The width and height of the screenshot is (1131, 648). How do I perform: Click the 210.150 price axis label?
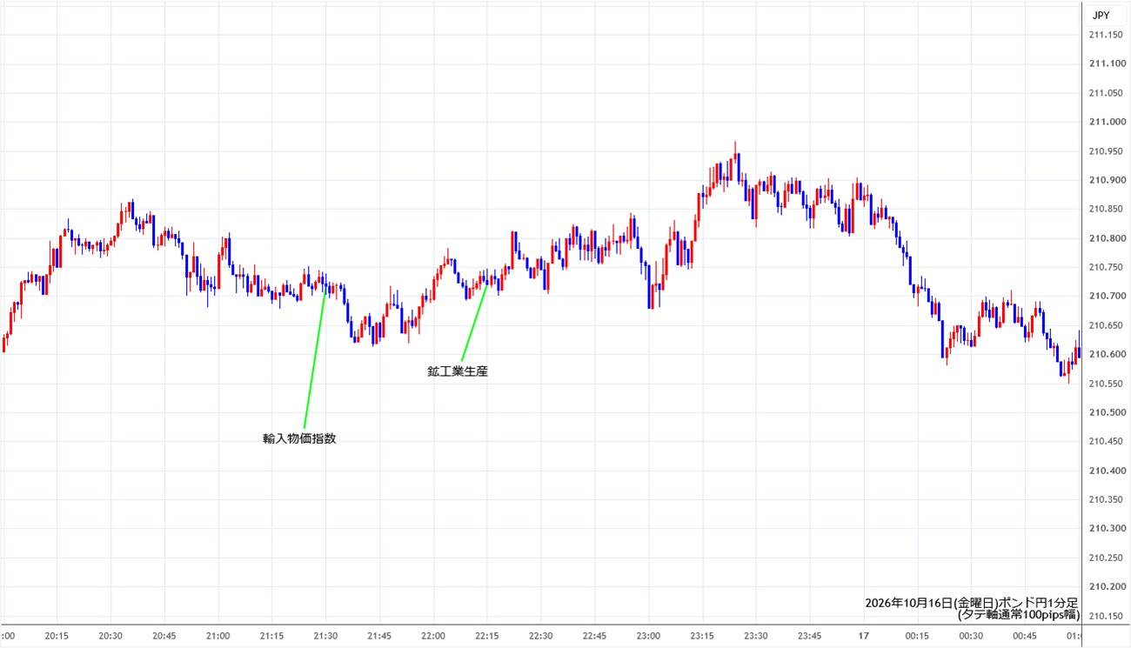point(1105,617)
